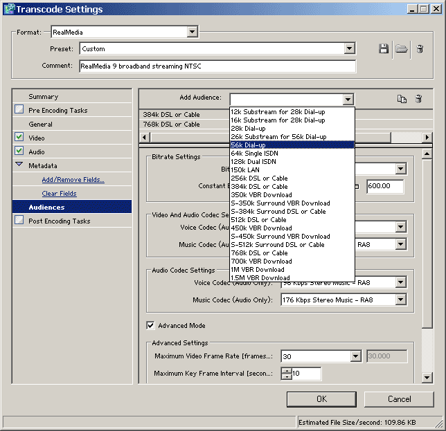Toggle the Post Encoding Tasks checkbox
The width and height of the screenshot is (446, 431).
click(x=19, y=220)
